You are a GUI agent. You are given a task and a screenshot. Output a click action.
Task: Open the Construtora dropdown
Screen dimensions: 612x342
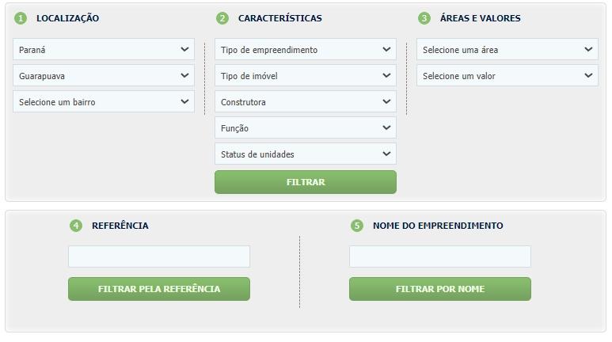tap(306, 101)
